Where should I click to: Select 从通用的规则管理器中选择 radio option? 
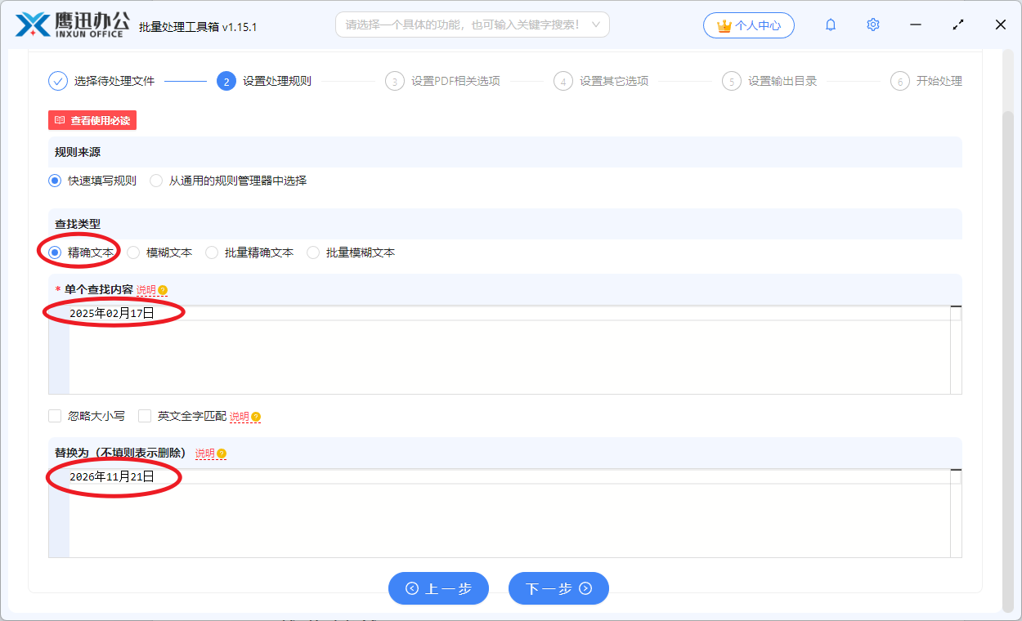228,181
